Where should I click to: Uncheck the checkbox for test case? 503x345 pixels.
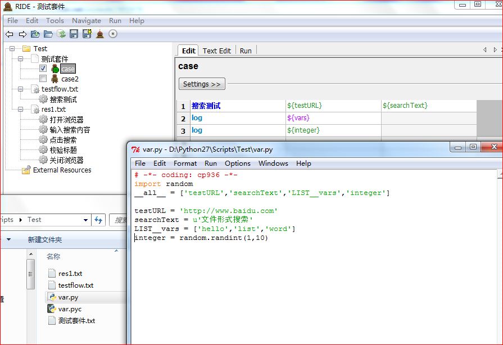[43, 69]
